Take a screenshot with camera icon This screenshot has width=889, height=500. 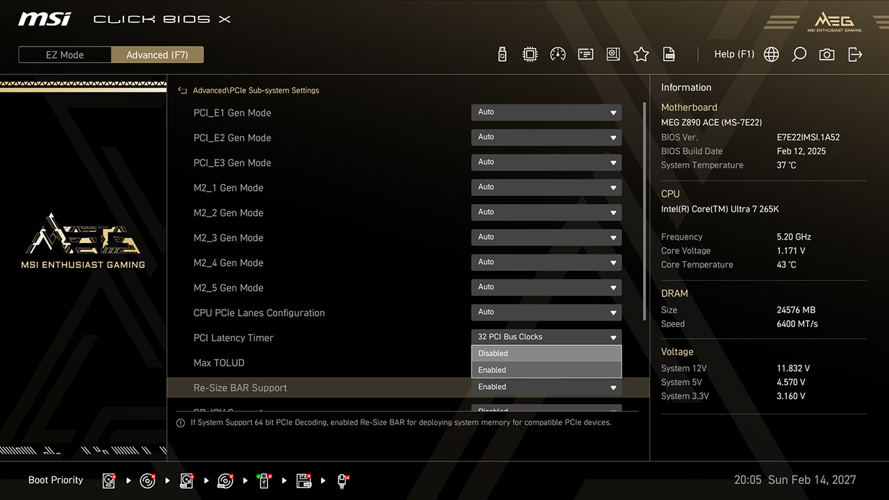[826, 54]
